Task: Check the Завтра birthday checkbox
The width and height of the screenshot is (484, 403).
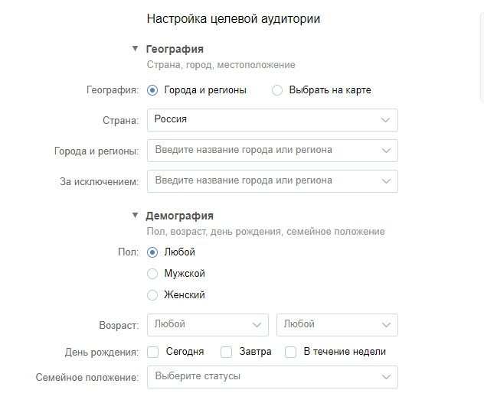Action: 226,352
